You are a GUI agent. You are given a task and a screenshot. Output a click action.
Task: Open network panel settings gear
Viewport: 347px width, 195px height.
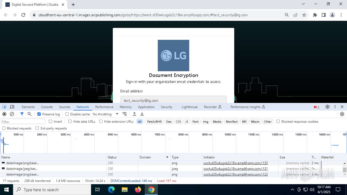click(342, 114)
